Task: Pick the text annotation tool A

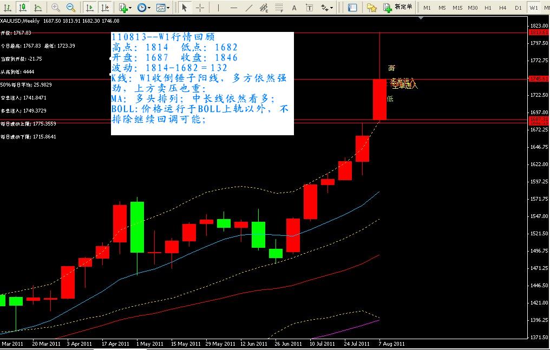Action: (294, 8)
